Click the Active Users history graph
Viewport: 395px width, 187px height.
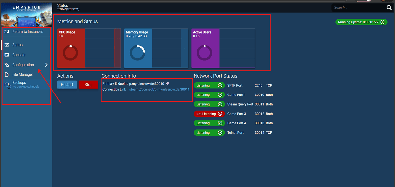[x=237, y=48]
